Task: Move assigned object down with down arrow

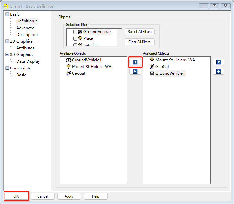Action: pos(219,71)
